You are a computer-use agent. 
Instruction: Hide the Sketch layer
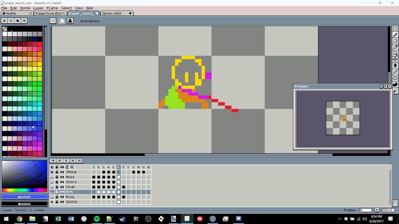[52, 202]
